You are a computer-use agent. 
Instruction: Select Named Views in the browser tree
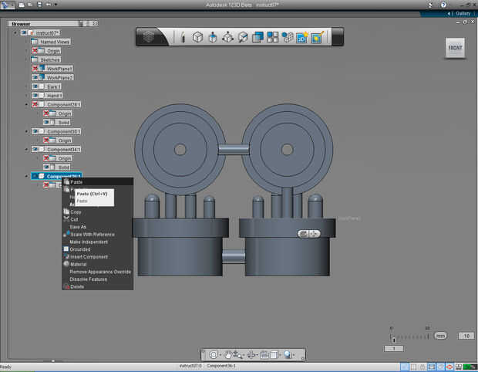(54, 42)
